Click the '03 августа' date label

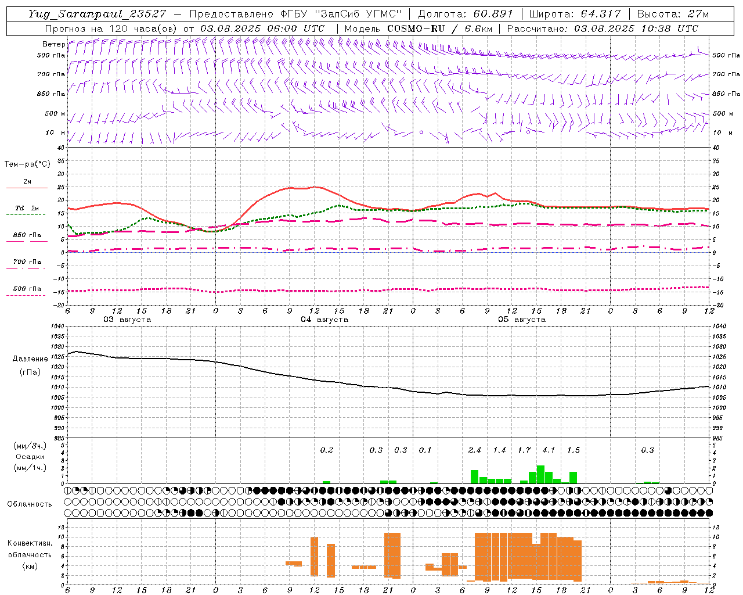click(127, 320)
